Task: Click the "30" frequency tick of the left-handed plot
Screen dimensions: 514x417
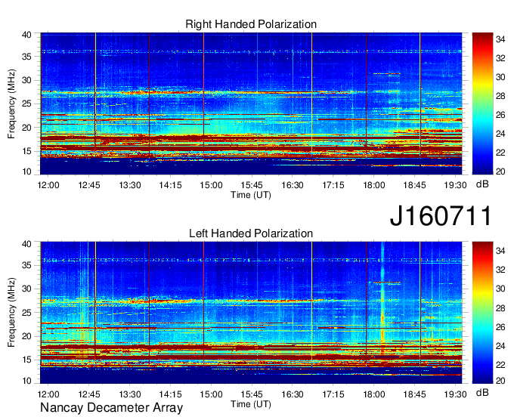Action: pyautogui.click(x=27, y=289)
